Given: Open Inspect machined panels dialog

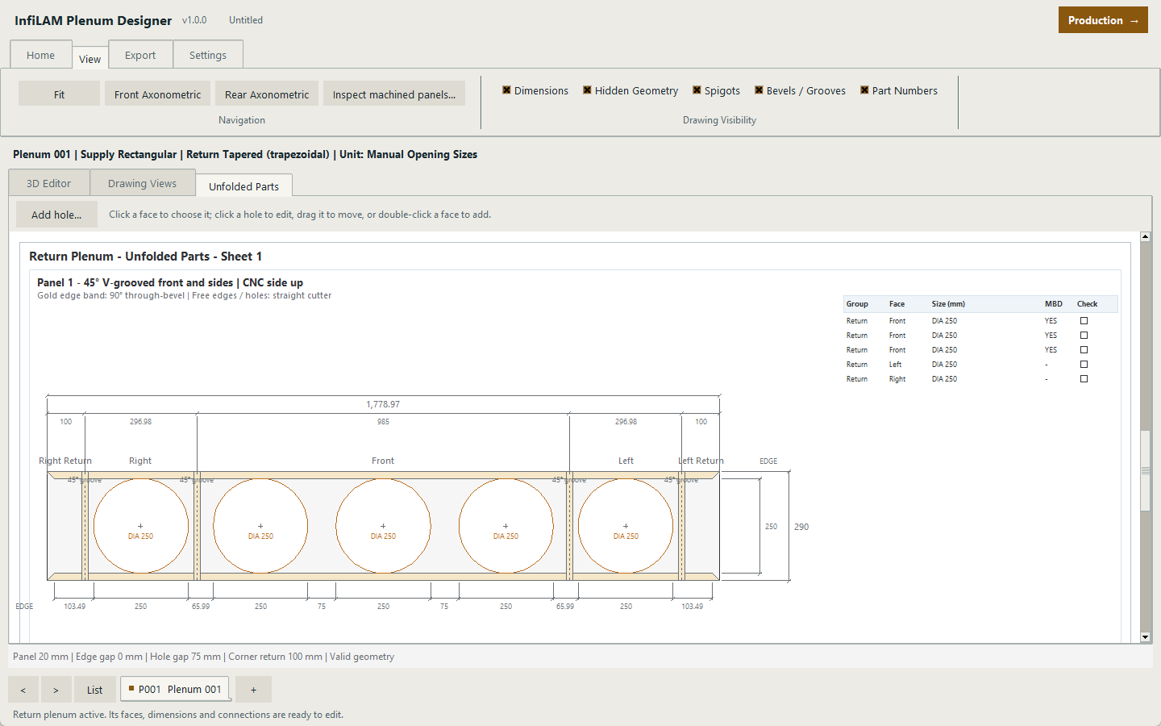Looking at the screenshot, I should (x=394, y=94).
